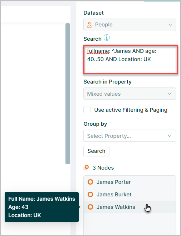Select James Porter in results list
181x236 pixels.
coord(130,182)
